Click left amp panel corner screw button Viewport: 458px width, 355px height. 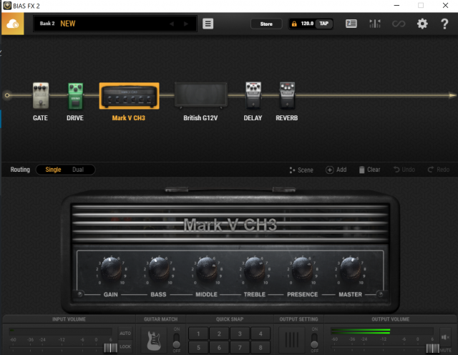coord(79,294)
